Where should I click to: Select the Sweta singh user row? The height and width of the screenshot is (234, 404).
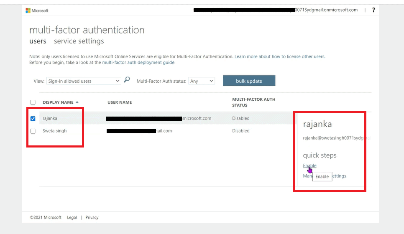click(x=54, y=131)
